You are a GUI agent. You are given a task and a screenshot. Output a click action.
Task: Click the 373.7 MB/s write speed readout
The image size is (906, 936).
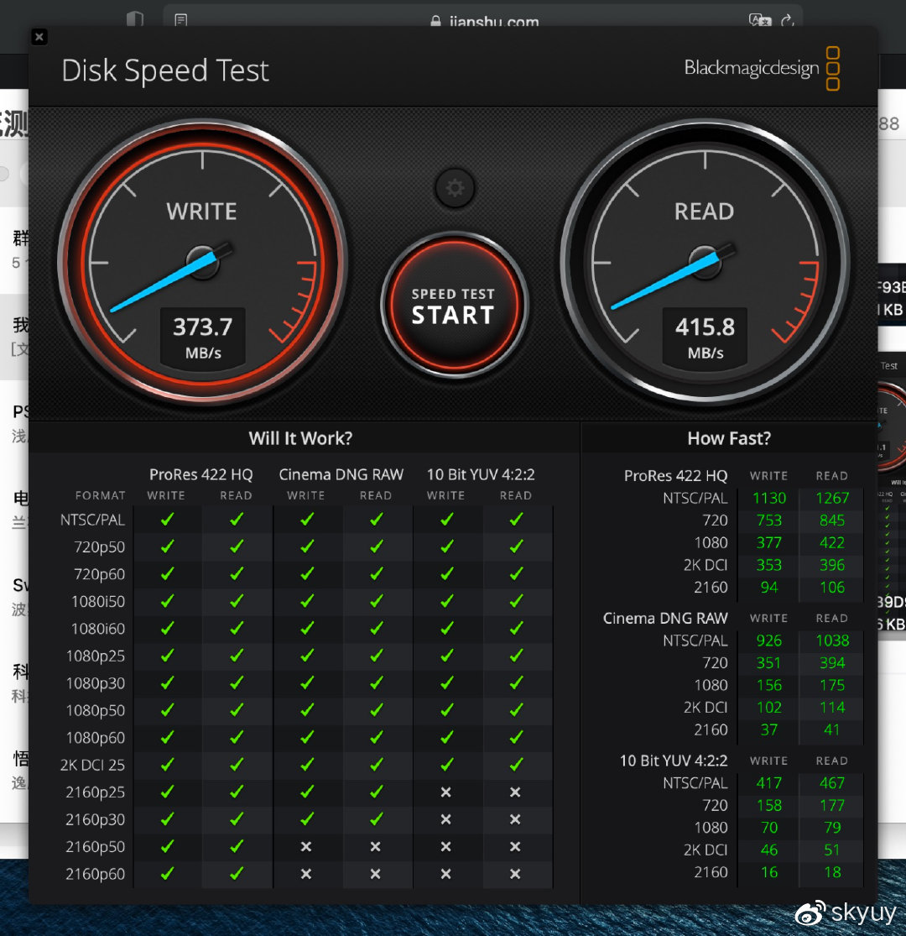click(203, 337)
